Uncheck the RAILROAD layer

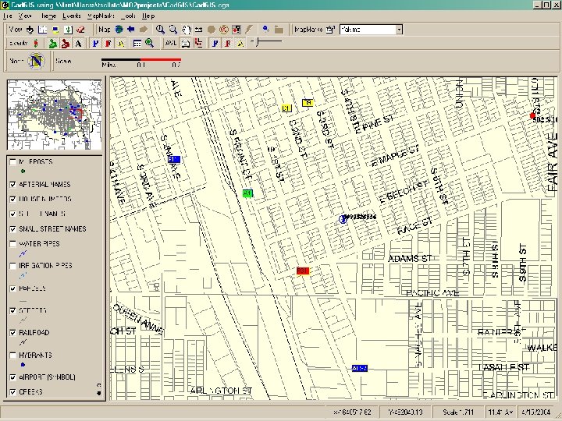[x=13, y=333]
